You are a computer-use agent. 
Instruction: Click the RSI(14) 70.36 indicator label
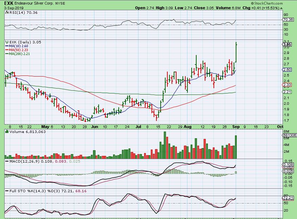(x=23, y=12)
